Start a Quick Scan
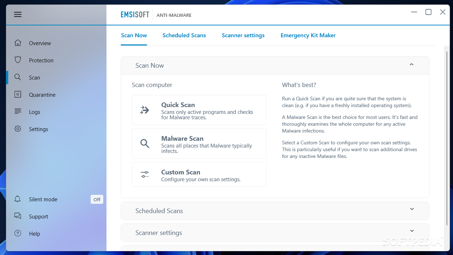This screenshot has width=453, height=255. tap(199, 110)
